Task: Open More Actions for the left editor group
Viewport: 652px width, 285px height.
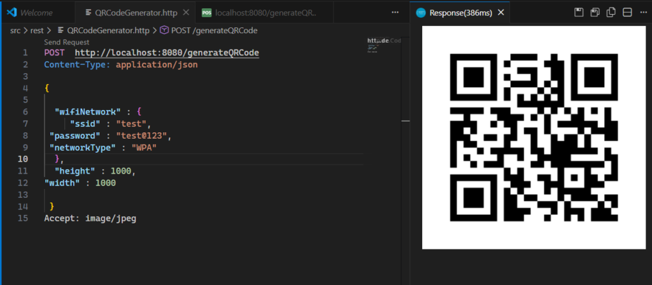Action: pyautogui.click(x=395, y=13)
